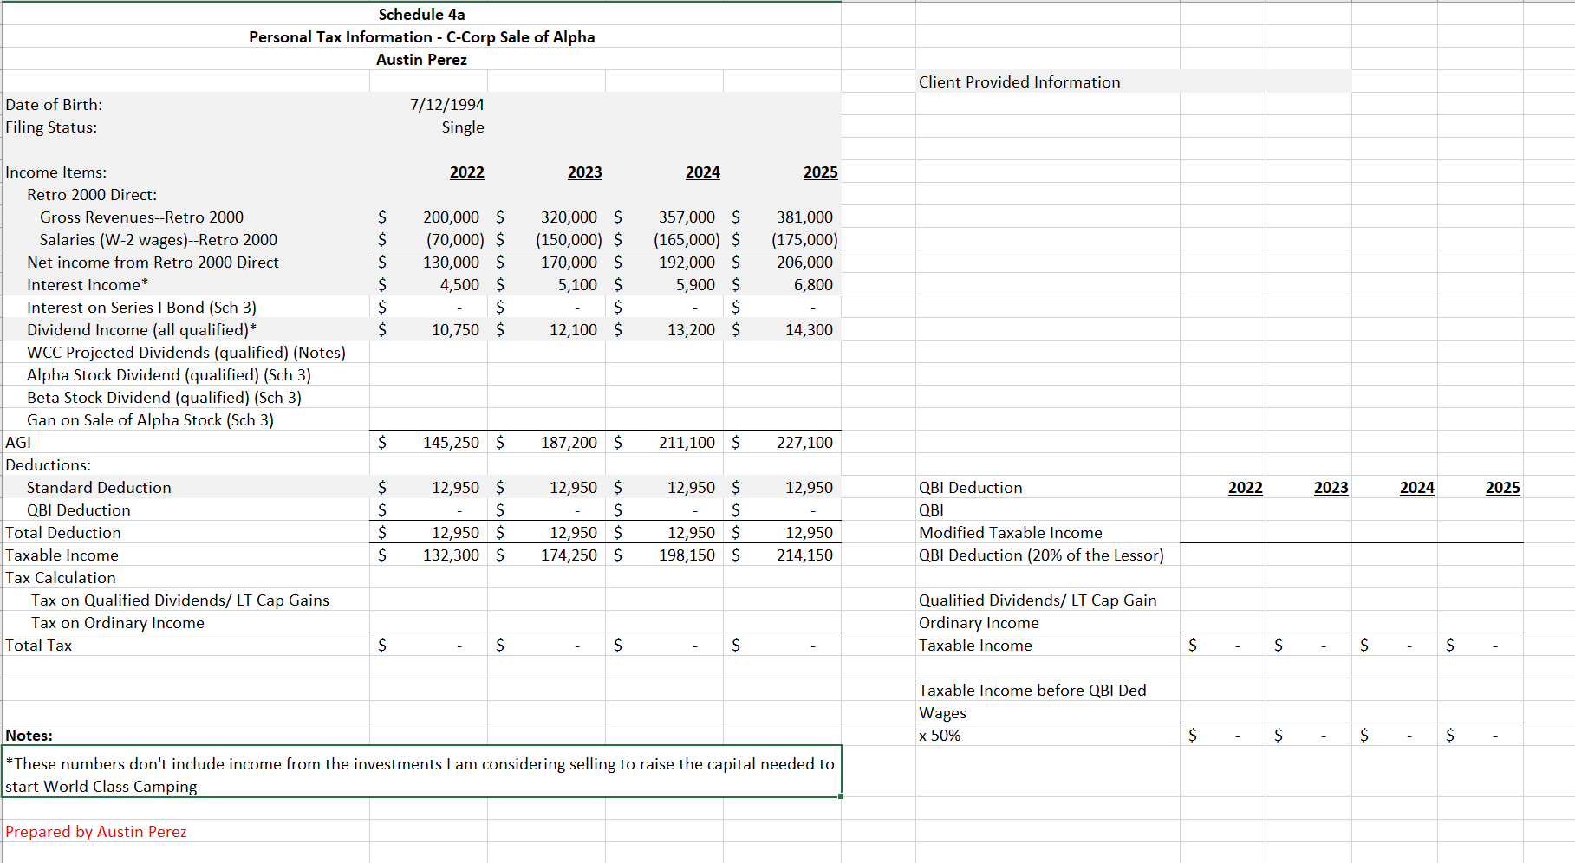Click the 2025 taxable income value 214,150
The width and height of the screenshot is (1575, 863).
coord(804,555)
